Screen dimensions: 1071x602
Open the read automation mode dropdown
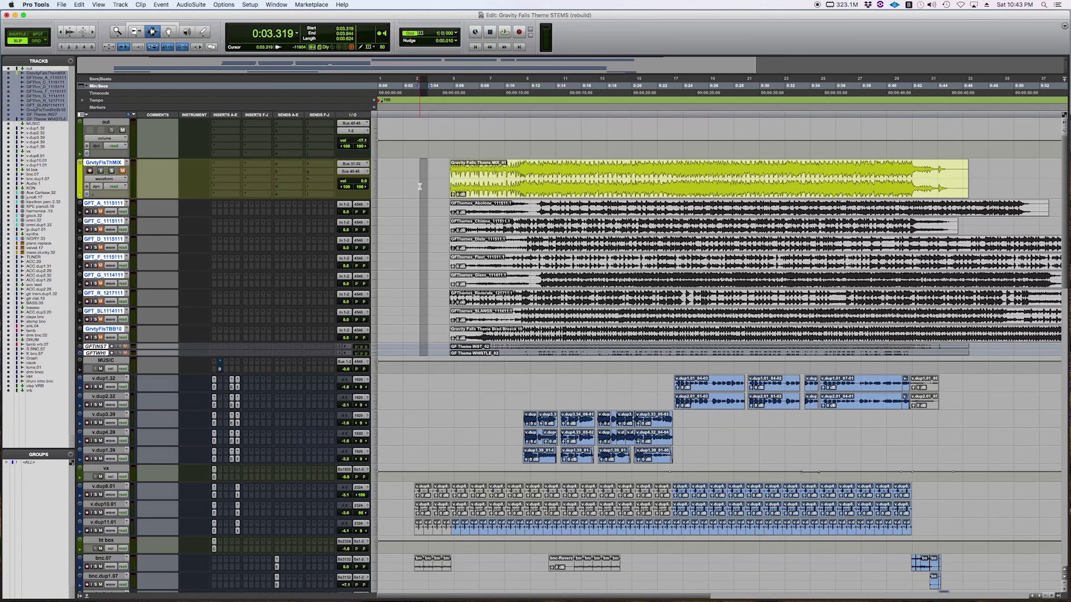[114, 186]
